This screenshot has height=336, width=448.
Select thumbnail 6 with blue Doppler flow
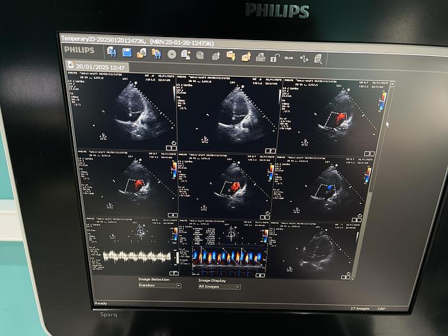tap(323, 189)
